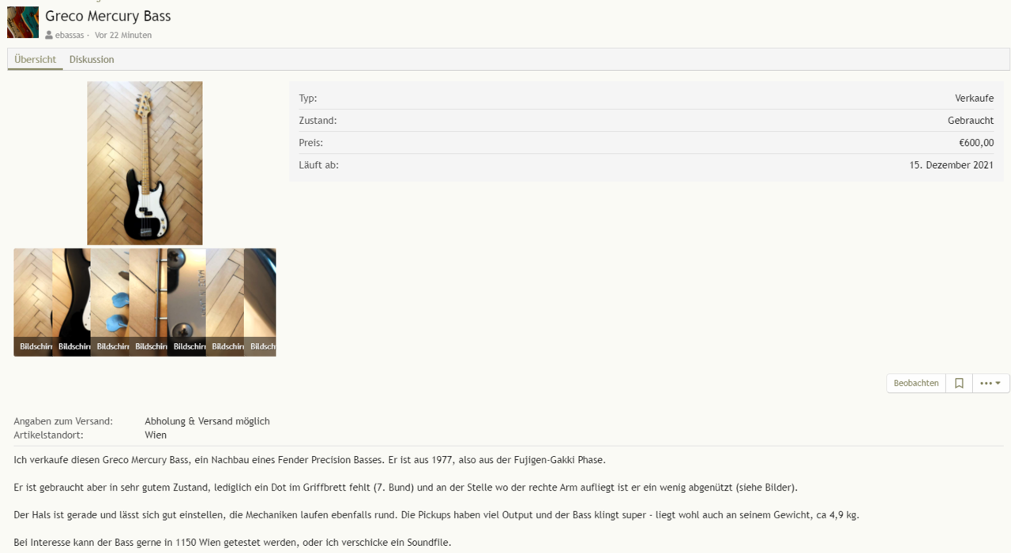This screenshot has height=553, width=1011.
Task: Click the seller avatar next to the title
Action: pyautogui.click(x=23, y=22)
